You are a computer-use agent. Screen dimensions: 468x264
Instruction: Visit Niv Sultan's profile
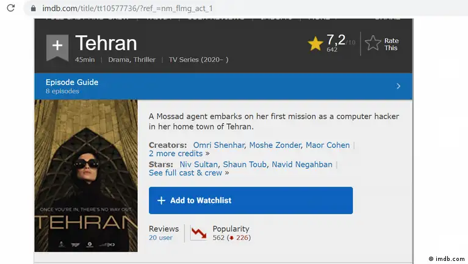pyautogui.click(x=198, y=164)
